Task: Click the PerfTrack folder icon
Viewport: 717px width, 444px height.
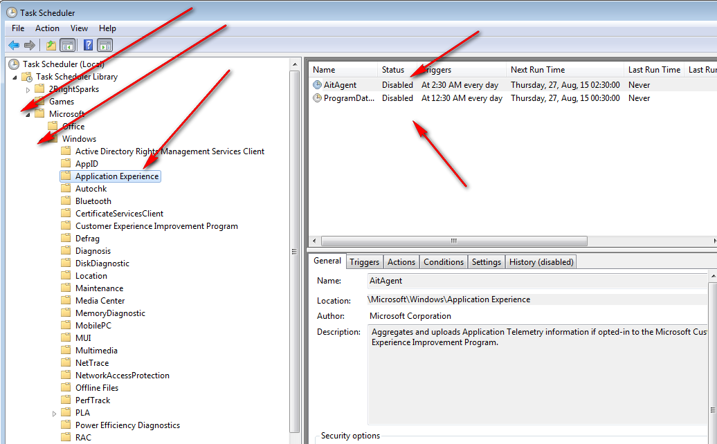Action: [66, 400]
